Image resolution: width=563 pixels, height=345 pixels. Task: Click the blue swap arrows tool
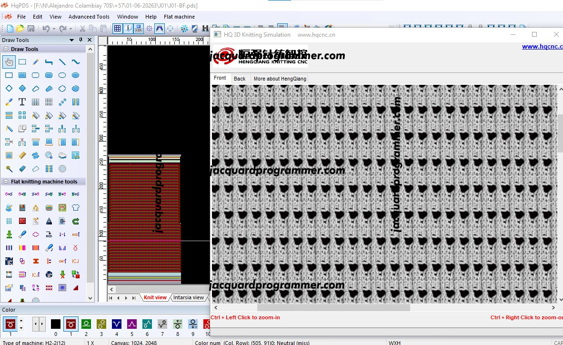(x=36, y=155)
